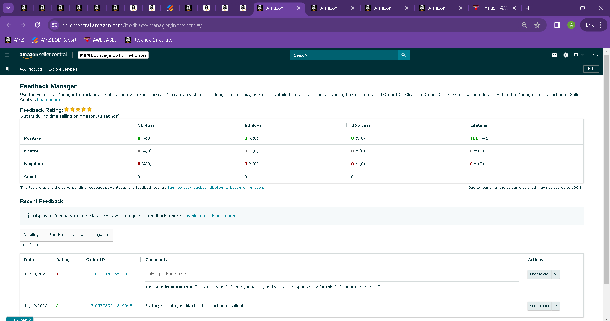Image resolution: width=610 pixels, height=321 pixels.
Task: Click the 365 days column header
Action: [x=361, y=125]
